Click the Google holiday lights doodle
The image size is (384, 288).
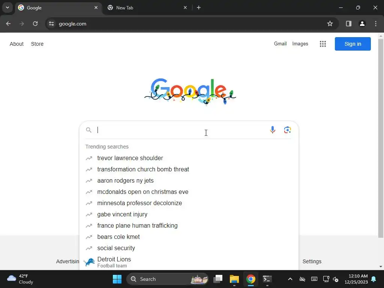190,91
